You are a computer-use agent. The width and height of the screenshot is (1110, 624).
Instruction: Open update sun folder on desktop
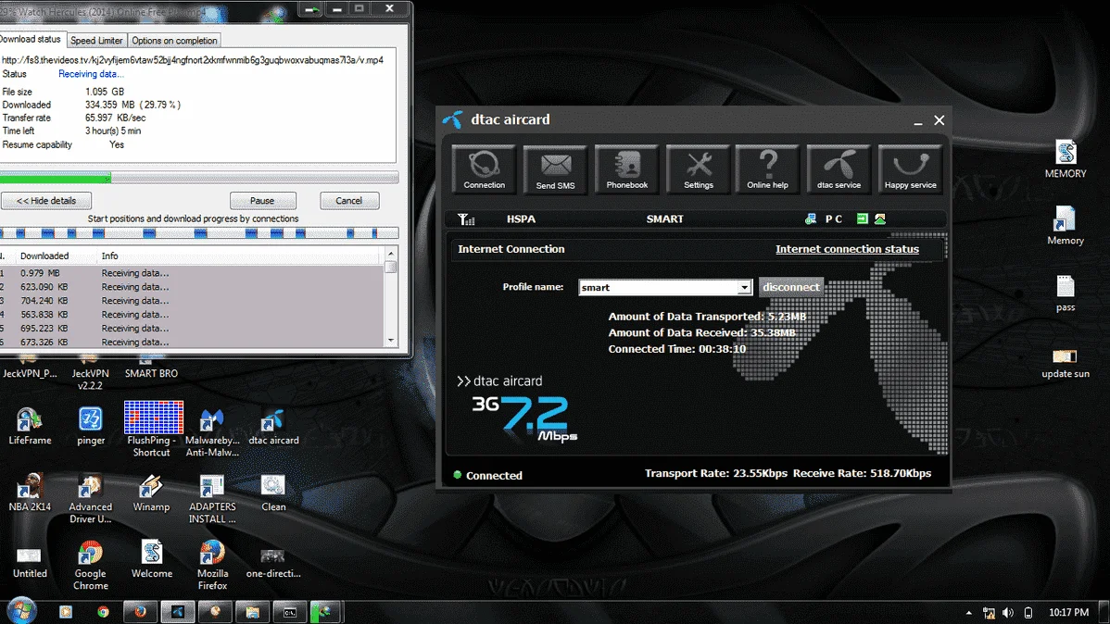point(1066,363)
